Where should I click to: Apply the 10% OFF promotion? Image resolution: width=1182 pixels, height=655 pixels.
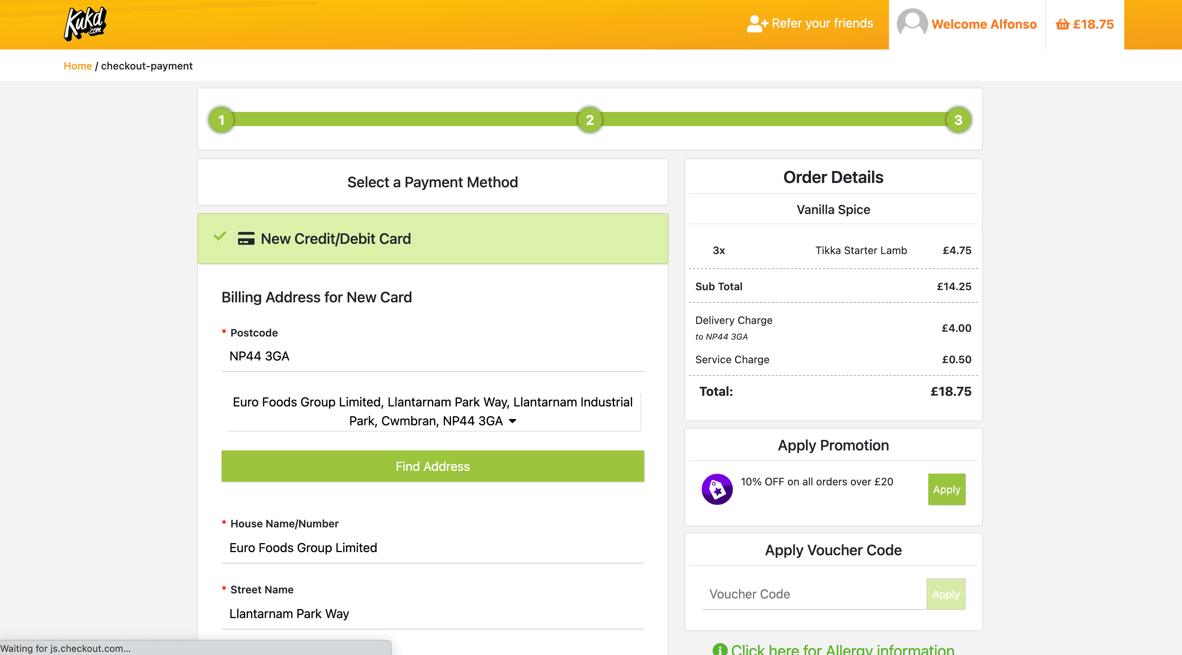click(946, 489)
